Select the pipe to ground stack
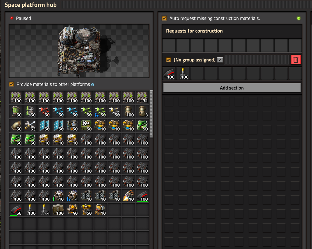Viewport: 312px width, 249px height. click(16, 125)
